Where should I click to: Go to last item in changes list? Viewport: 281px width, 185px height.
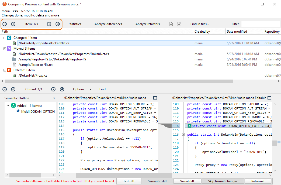[58, 24]
